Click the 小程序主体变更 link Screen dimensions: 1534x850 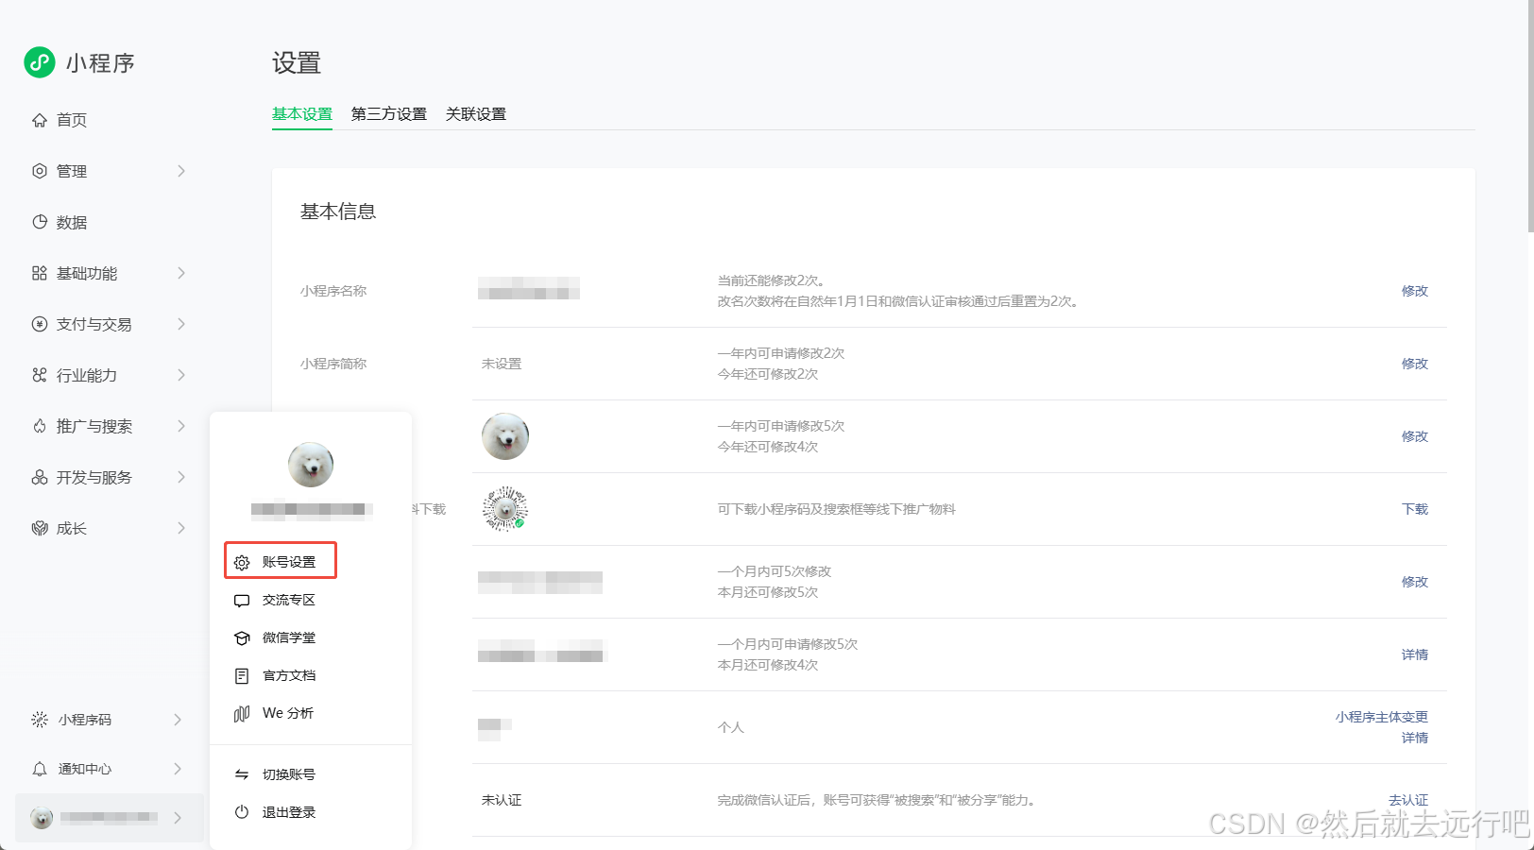[1382, 717]
